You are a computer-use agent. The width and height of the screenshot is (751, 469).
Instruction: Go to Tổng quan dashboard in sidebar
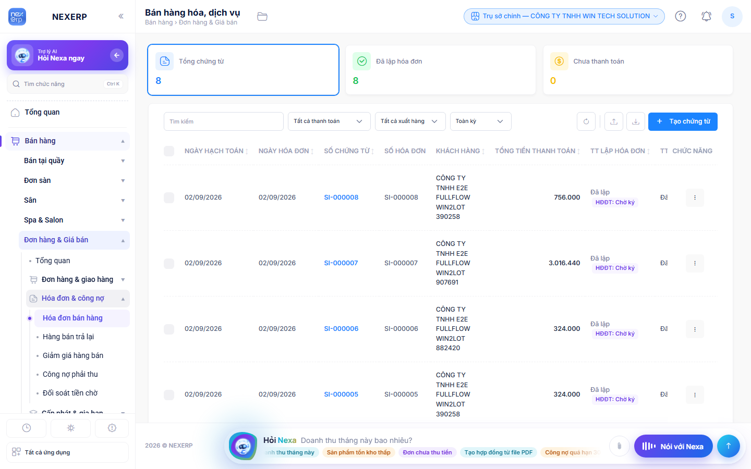(68, 112)
